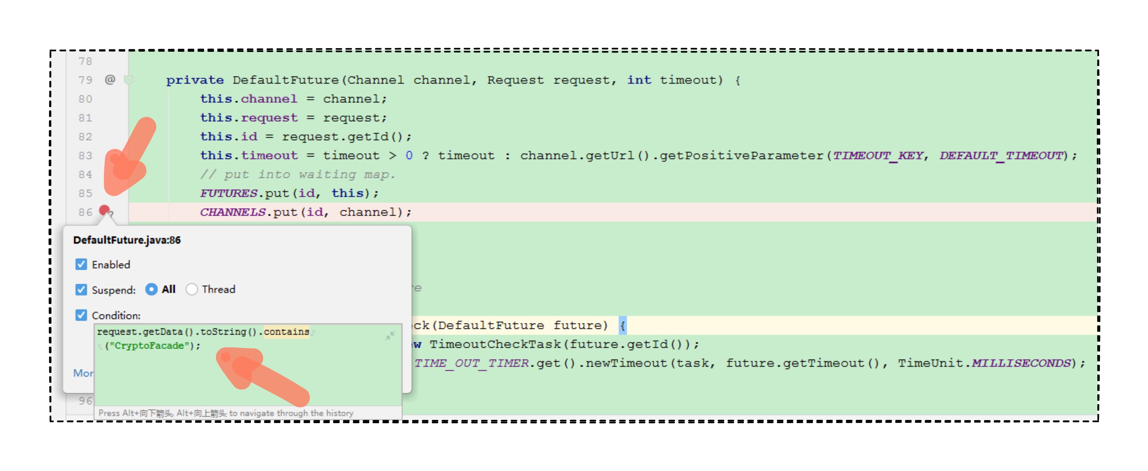This screenshot has width=1148, height=471.
Task: Open the More link in breakpoint popup
Action: click(x=83, y=373)
